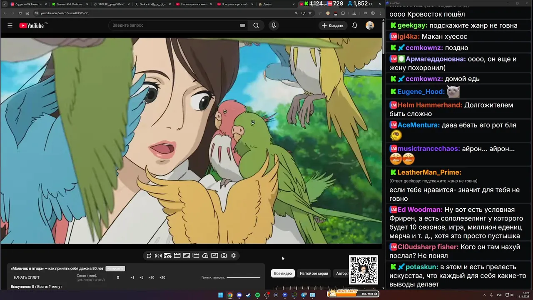Viewport: 533px width, 300px height.
Task: Open Discord from the taskbar
Action: [239, 295]
